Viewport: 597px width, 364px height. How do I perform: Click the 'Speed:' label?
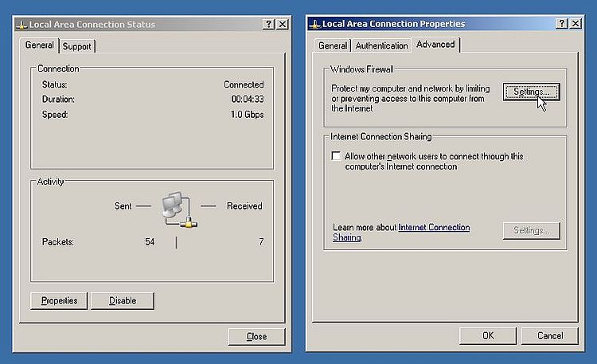55,115
